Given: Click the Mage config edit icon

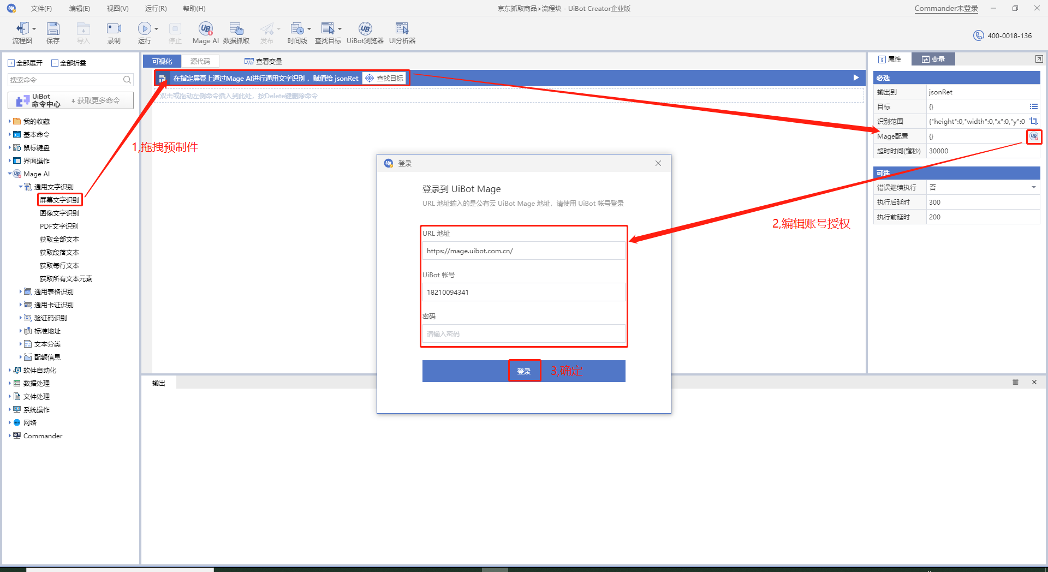Looking at the screenshot, I should click(1033, 136).
